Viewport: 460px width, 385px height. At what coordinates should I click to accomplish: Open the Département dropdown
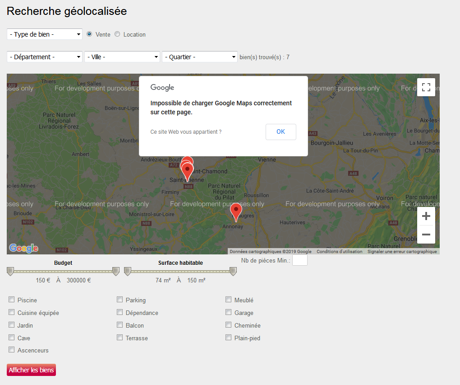pyautogui.click(x=44, y=56)
